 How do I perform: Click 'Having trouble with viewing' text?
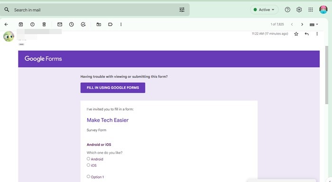coord(124,77)
